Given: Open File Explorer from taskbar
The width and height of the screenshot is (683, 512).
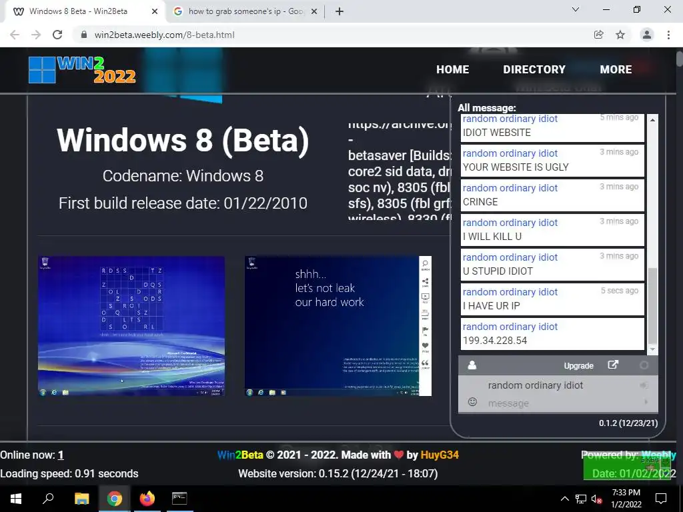Looking at the screenshot, I should [x=81, y=499].
